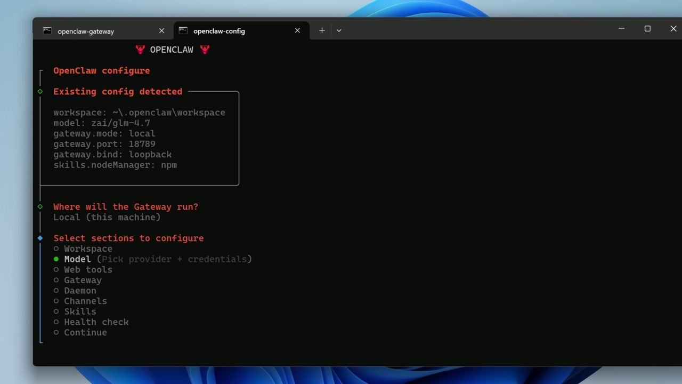Pick the Channels section option
This screenshot has width=682, height=384.
[85, 301]
